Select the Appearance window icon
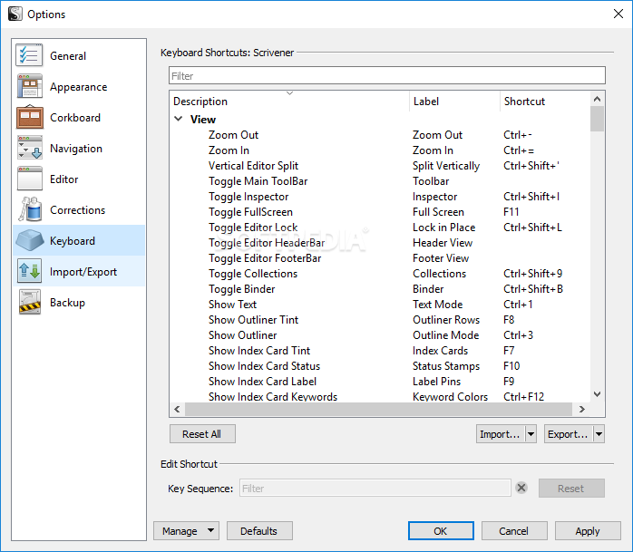Image resolution: width=633 pixels, height=552 pixels. click(x=29, y=86)
